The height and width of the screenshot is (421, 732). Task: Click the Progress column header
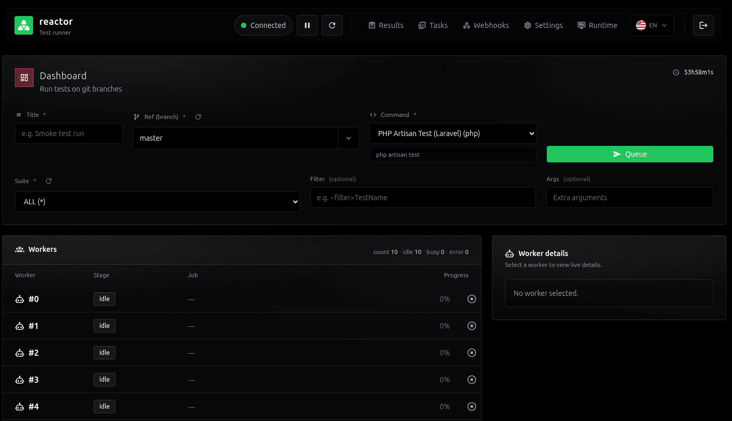pos(456,275)
